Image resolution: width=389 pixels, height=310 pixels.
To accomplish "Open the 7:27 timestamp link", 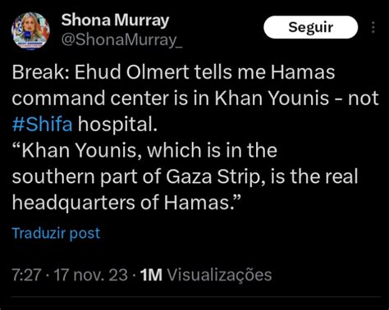I will pyautogui.click(x=26, y=275).
